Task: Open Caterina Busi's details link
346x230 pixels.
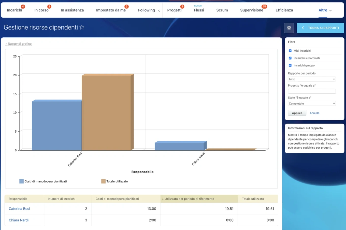Action: point(19,208)
